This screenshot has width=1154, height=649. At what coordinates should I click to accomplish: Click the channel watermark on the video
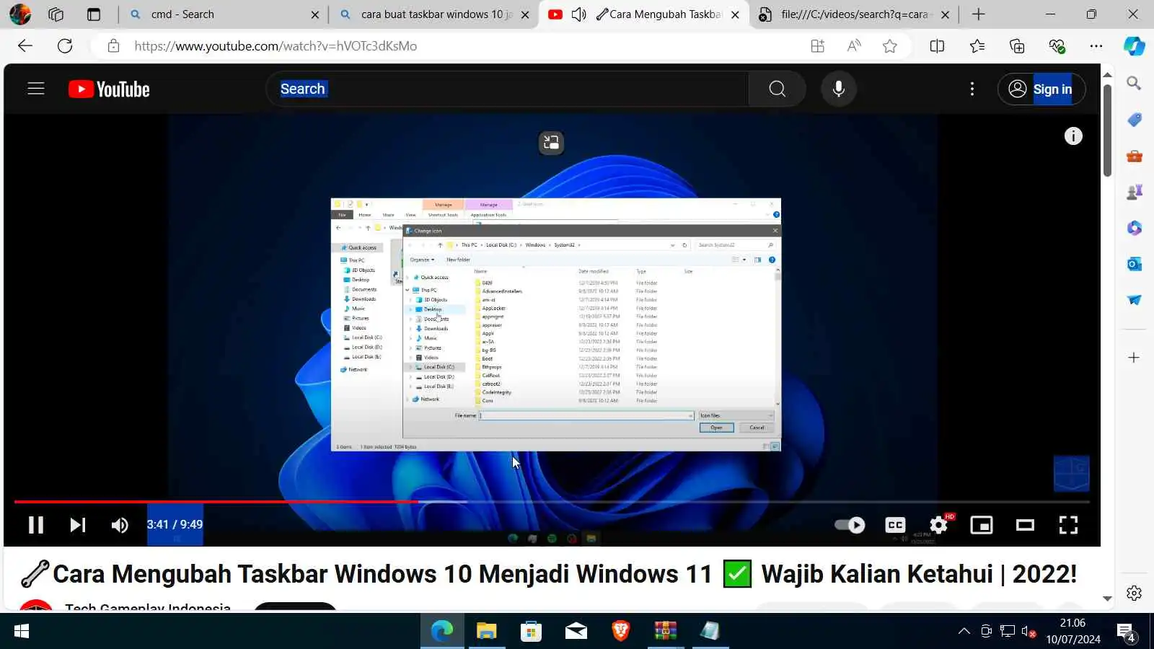[x=1071, y=473]
